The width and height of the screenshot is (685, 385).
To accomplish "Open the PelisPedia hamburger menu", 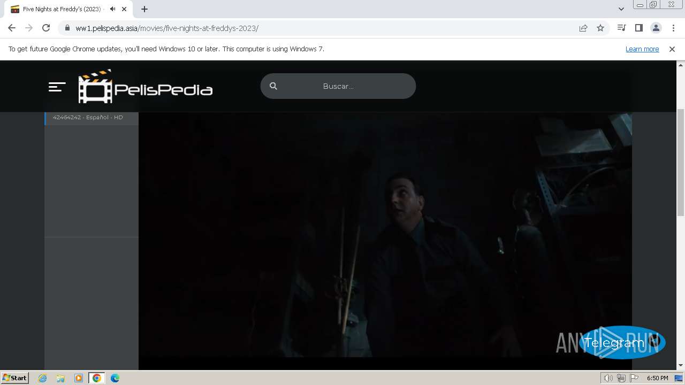I will click(x=57, y=87).
